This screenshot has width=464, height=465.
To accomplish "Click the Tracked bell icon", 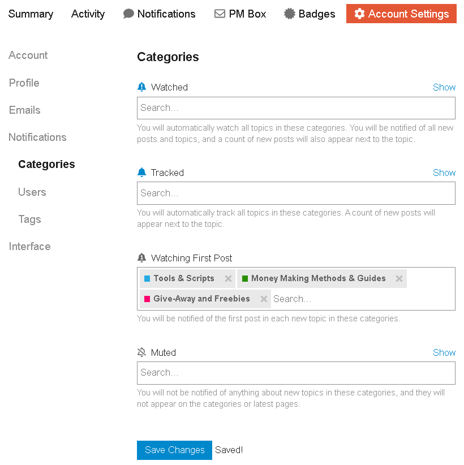I will [x=141, y=173].
